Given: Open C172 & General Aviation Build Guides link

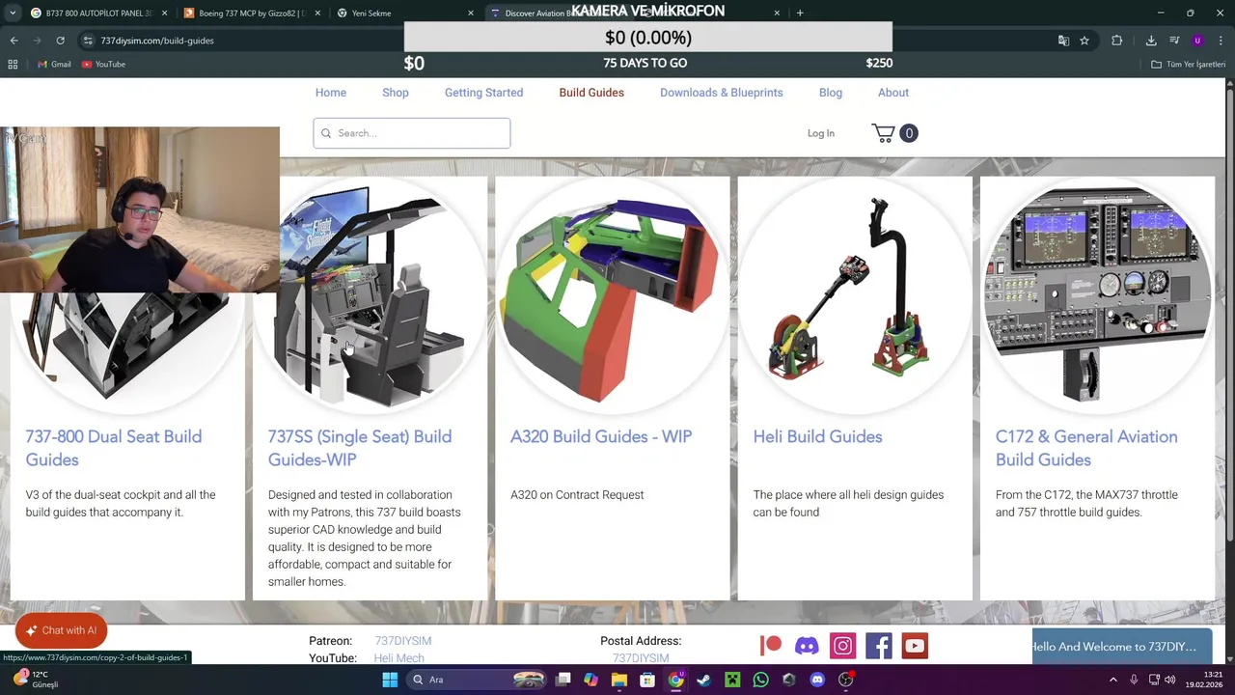Looking at the screenshot, I should coord(1086,448).
